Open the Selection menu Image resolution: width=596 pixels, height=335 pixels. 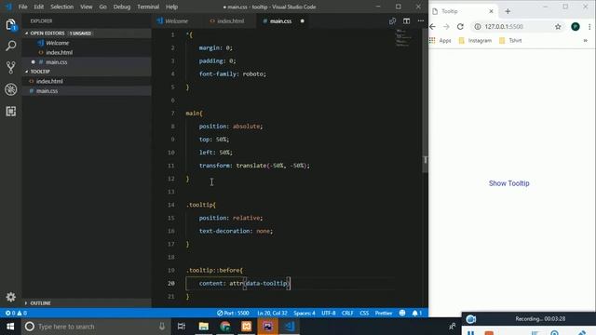[62, 7]
